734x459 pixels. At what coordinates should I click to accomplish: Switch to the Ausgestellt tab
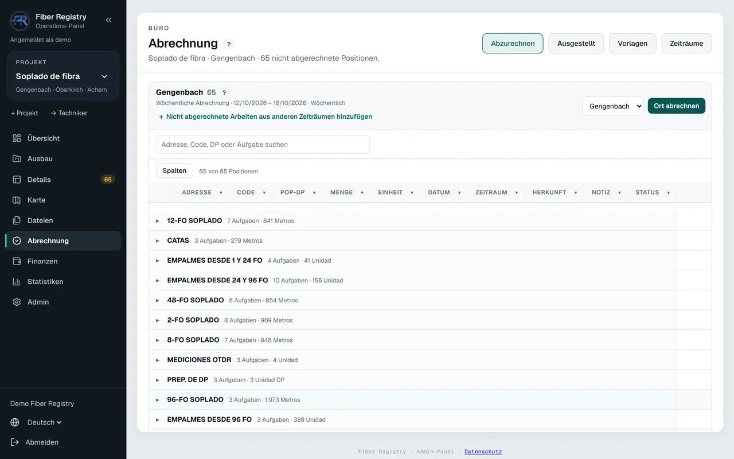click(576, 44)
